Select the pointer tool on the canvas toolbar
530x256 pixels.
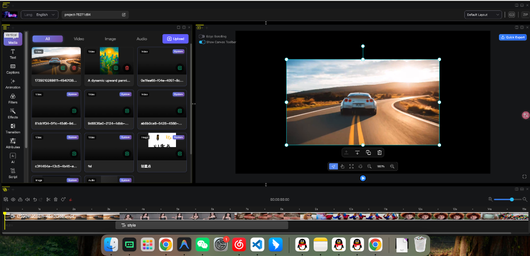click(x=333, y=166)
